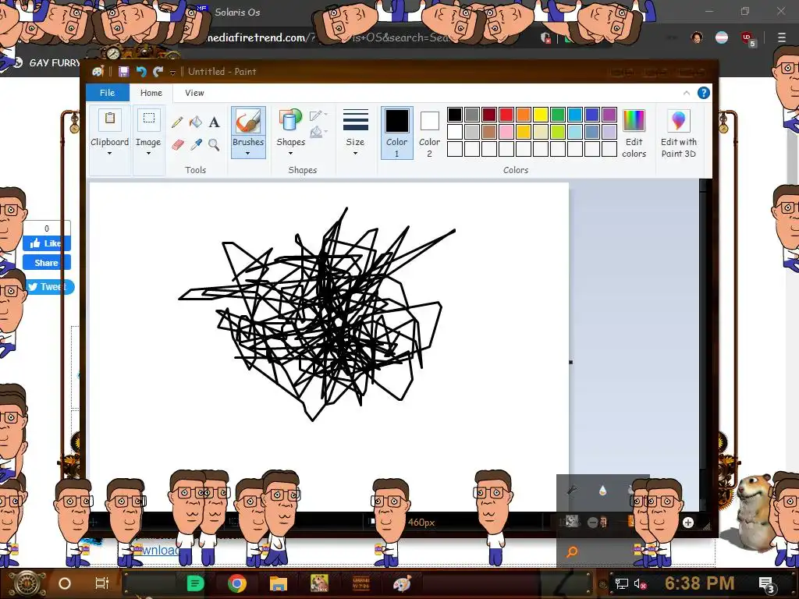This screenshot has height=599, width=799.
Task: Click the canvas right-edge resize handle
Action: (x=570, y=362)
